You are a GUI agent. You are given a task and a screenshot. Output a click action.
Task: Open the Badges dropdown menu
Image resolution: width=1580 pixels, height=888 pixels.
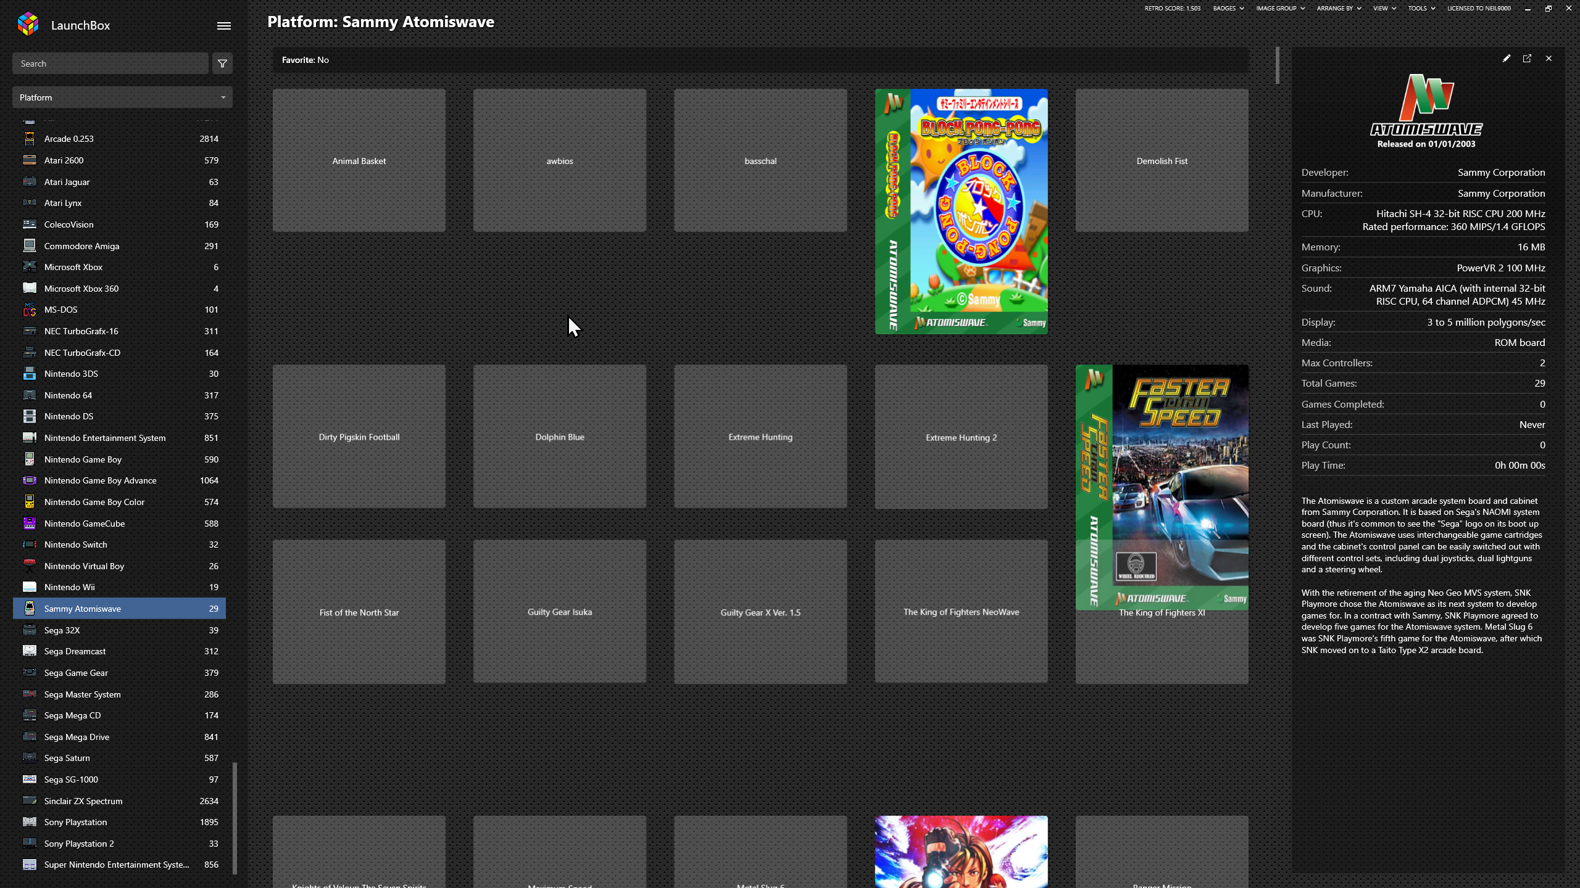1228,9
